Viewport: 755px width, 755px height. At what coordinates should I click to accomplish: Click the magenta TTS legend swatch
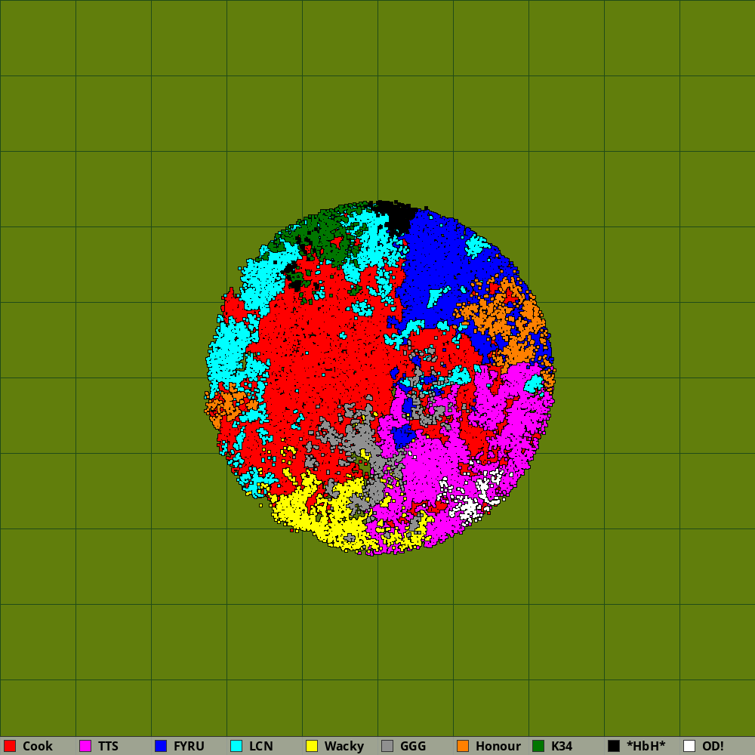tap(85, 746)
